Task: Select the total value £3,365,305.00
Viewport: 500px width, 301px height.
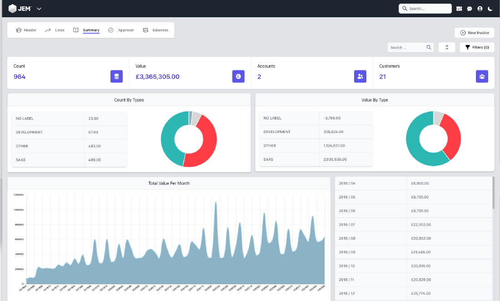Action: click(158, 77)
